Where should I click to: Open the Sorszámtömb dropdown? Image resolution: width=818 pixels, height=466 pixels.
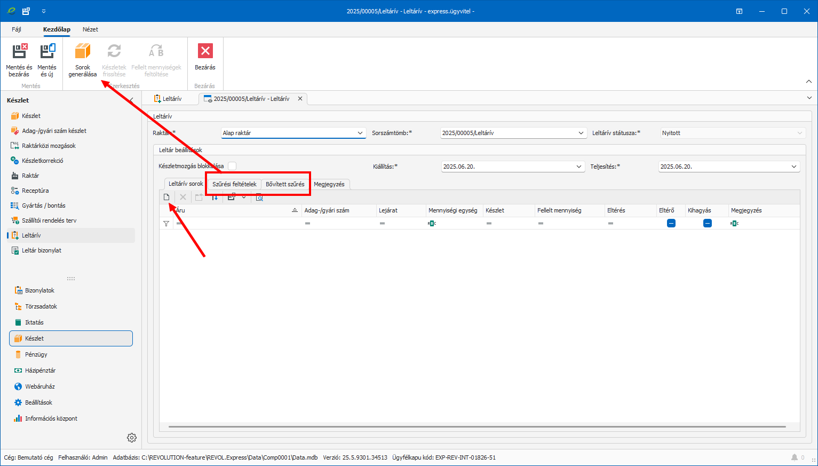click(x=581, y=133)
